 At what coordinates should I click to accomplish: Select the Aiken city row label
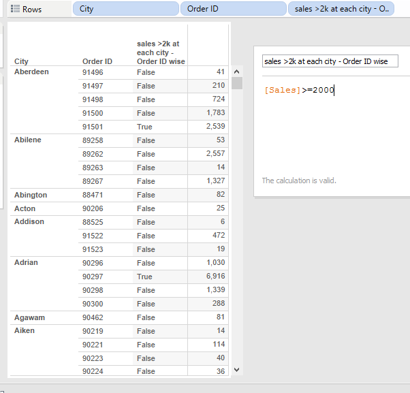[25, 330]
